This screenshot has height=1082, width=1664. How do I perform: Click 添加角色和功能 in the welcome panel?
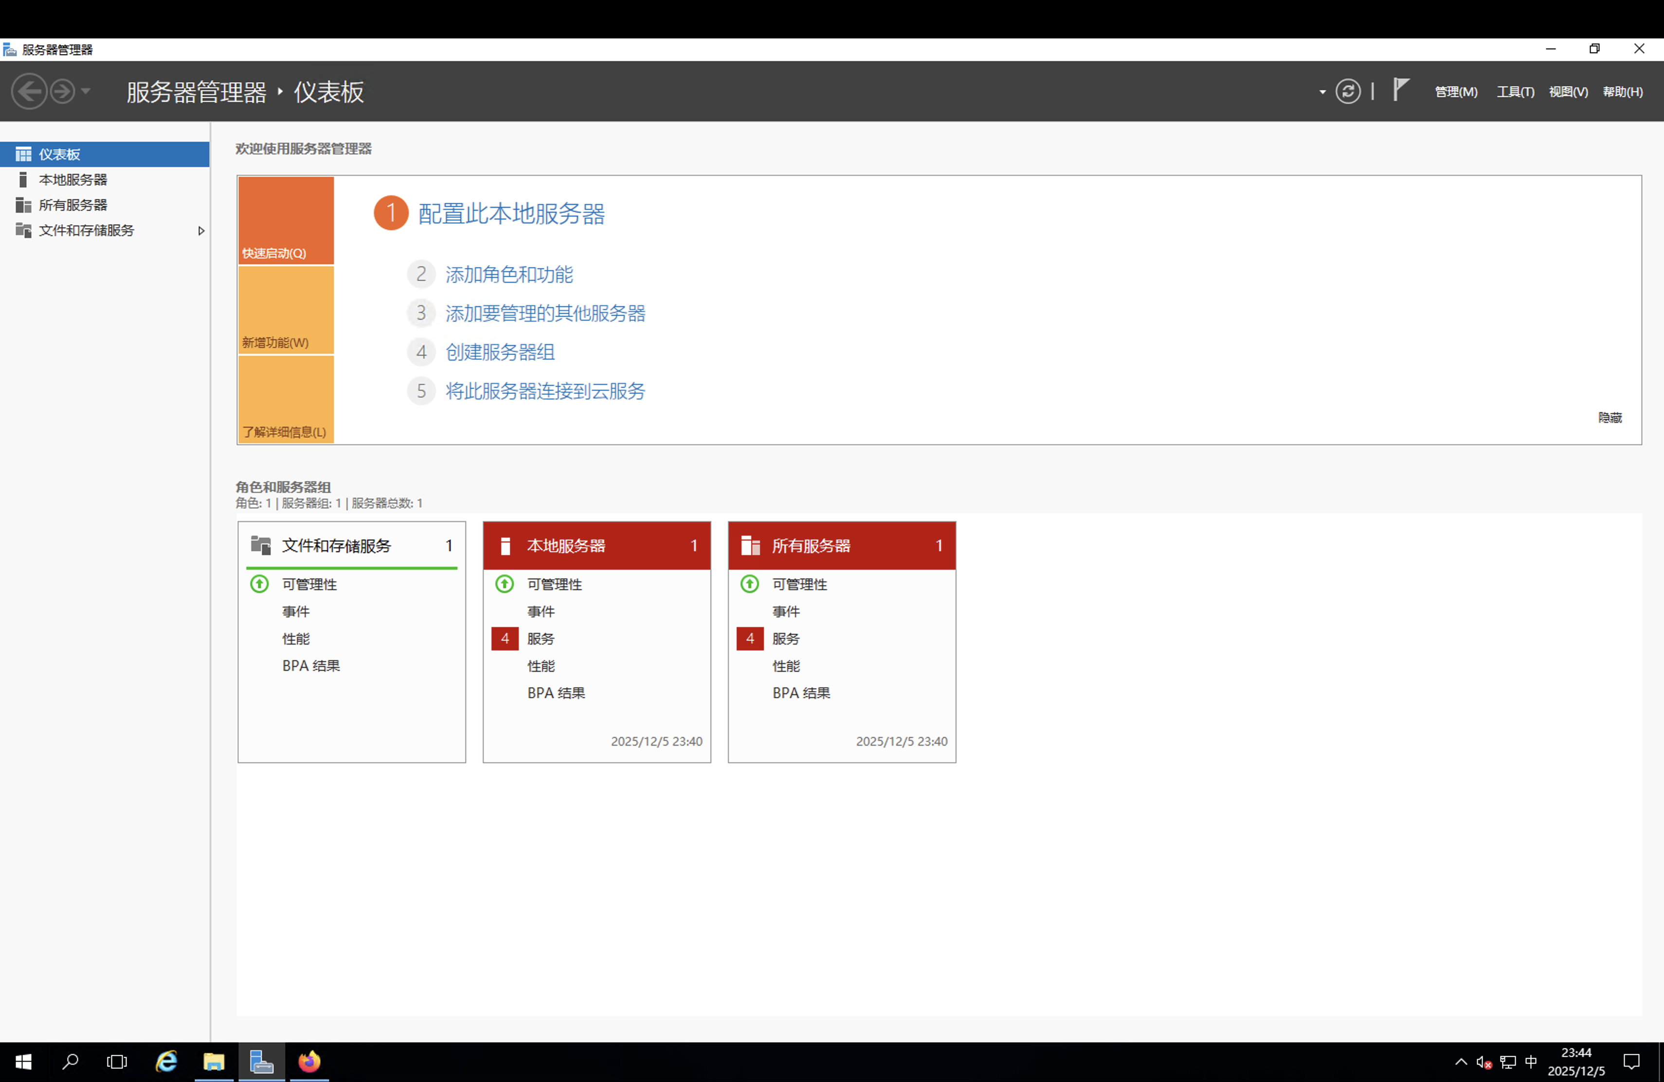[508, 274]
